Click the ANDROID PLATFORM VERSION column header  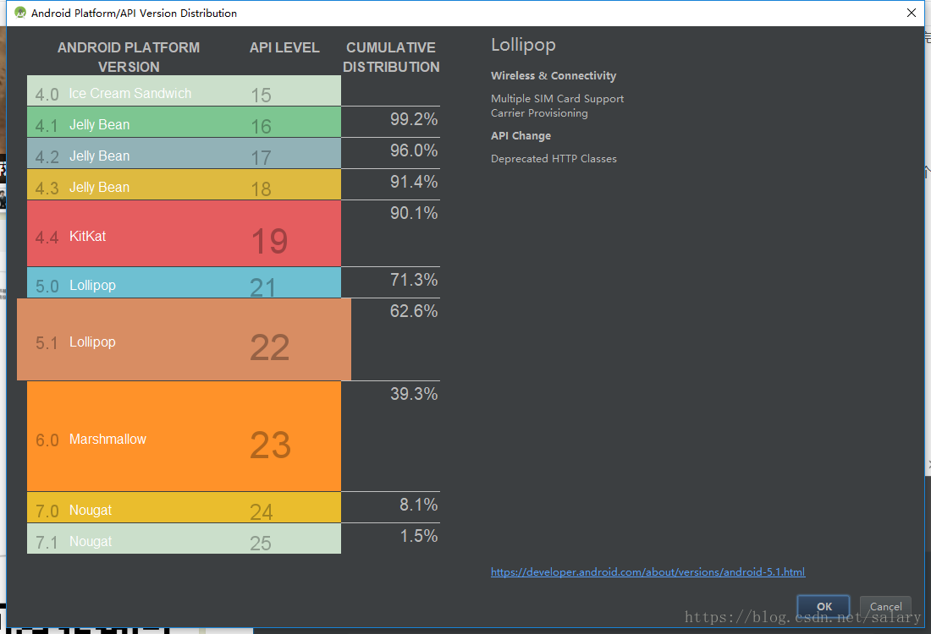tap(129, 57)
